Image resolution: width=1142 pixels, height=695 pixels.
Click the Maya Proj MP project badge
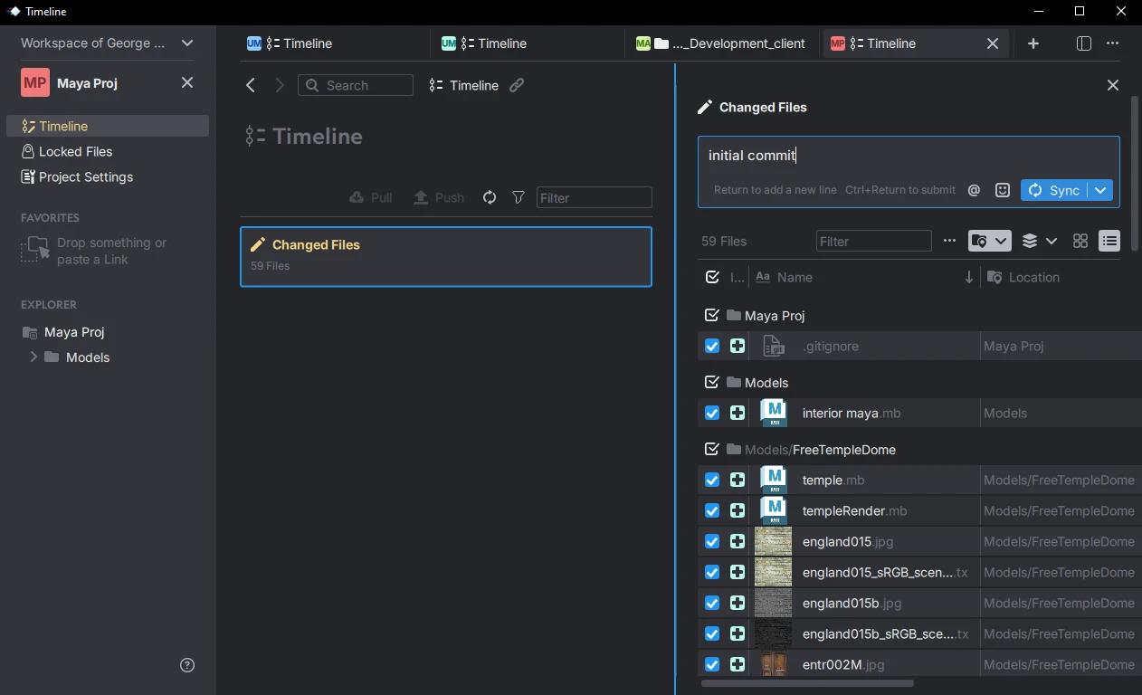[35, 82]
